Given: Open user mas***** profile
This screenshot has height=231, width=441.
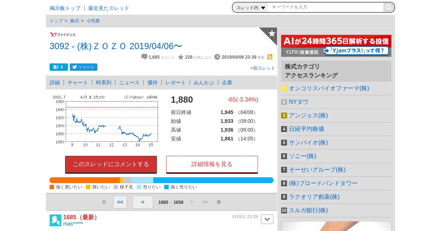Looking at the screenshot, I should tap(73, 224).
